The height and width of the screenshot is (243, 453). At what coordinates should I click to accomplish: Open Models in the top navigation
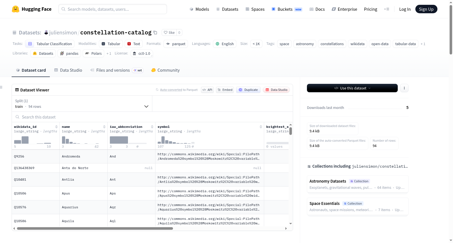[199, 9]
